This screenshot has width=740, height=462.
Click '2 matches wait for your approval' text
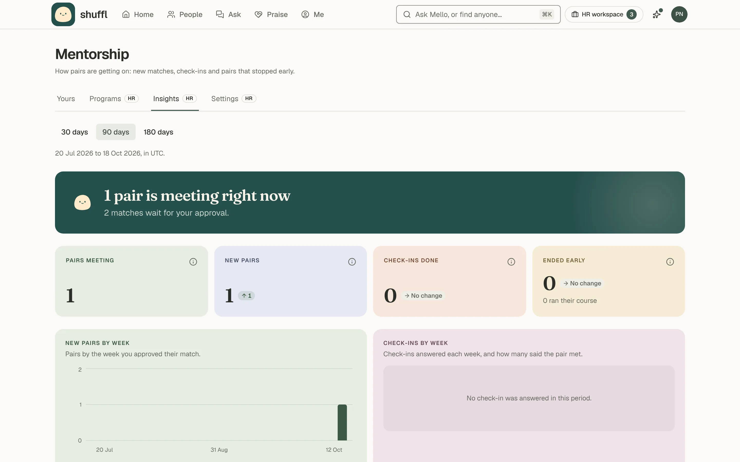tap(166, 213)
